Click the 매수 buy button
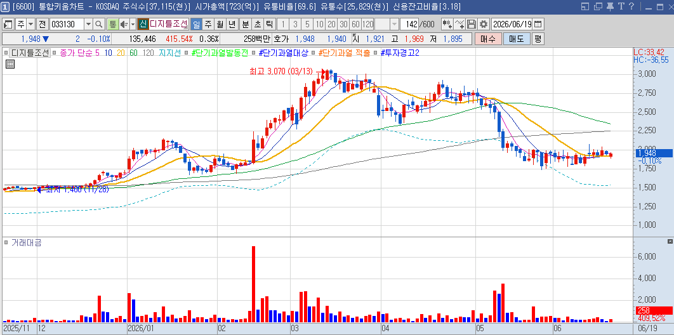 pos(488,39)
